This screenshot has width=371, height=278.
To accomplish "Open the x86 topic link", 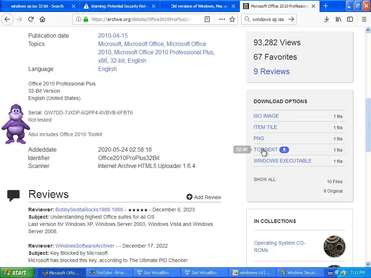I will (103, 60).
